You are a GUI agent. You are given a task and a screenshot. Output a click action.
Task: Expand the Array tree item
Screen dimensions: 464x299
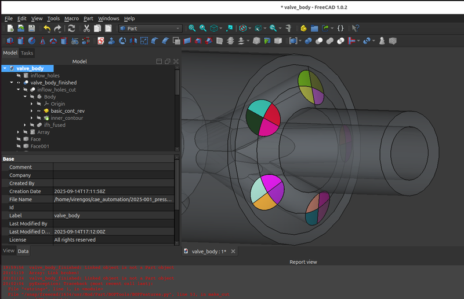(18, 132)
